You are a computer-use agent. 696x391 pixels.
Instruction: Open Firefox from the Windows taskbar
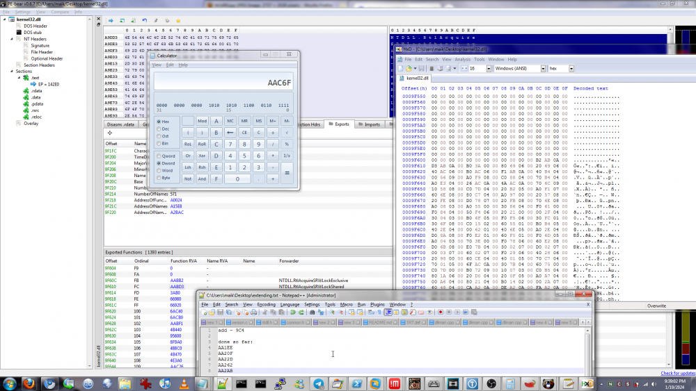click(x=28, y=383)
